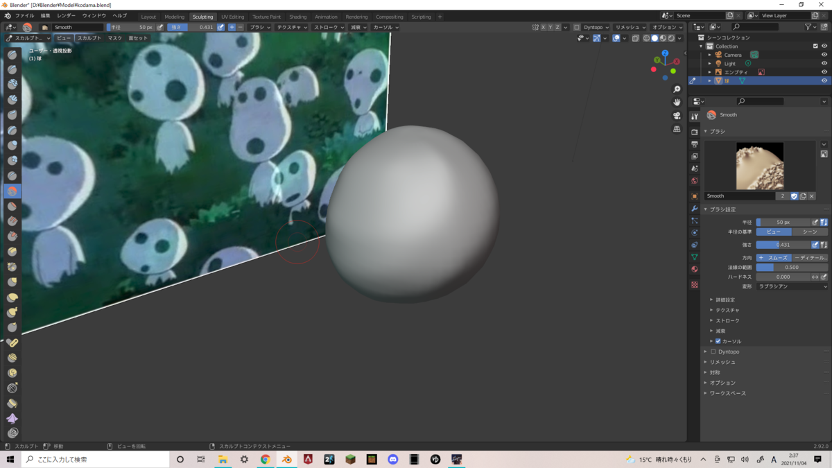Screen dimensions: 832x468
Task: Toggle camera view icon in viewport
Action: coord(677,116)
